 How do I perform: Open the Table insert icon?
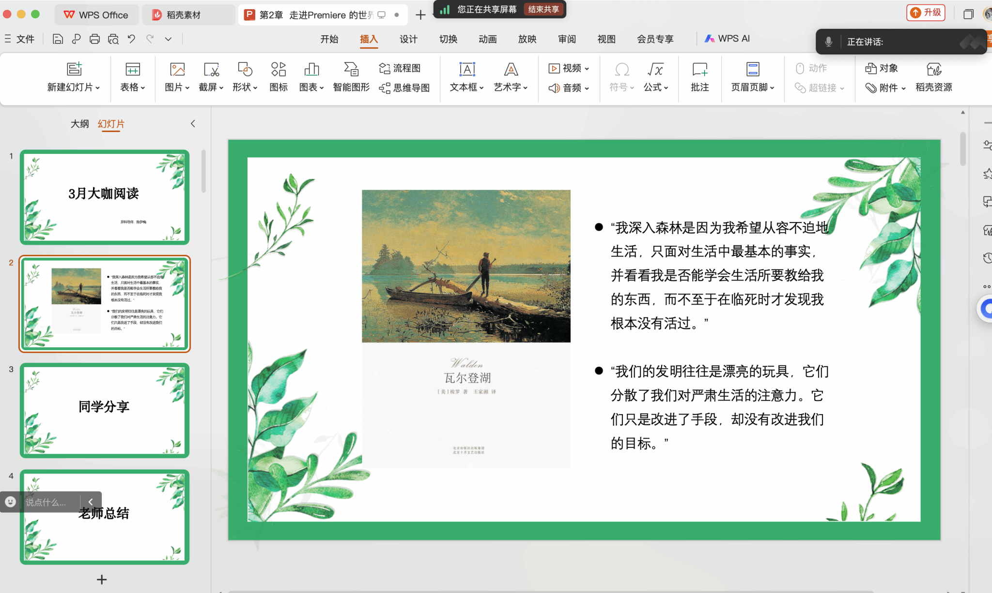point(133,69)
